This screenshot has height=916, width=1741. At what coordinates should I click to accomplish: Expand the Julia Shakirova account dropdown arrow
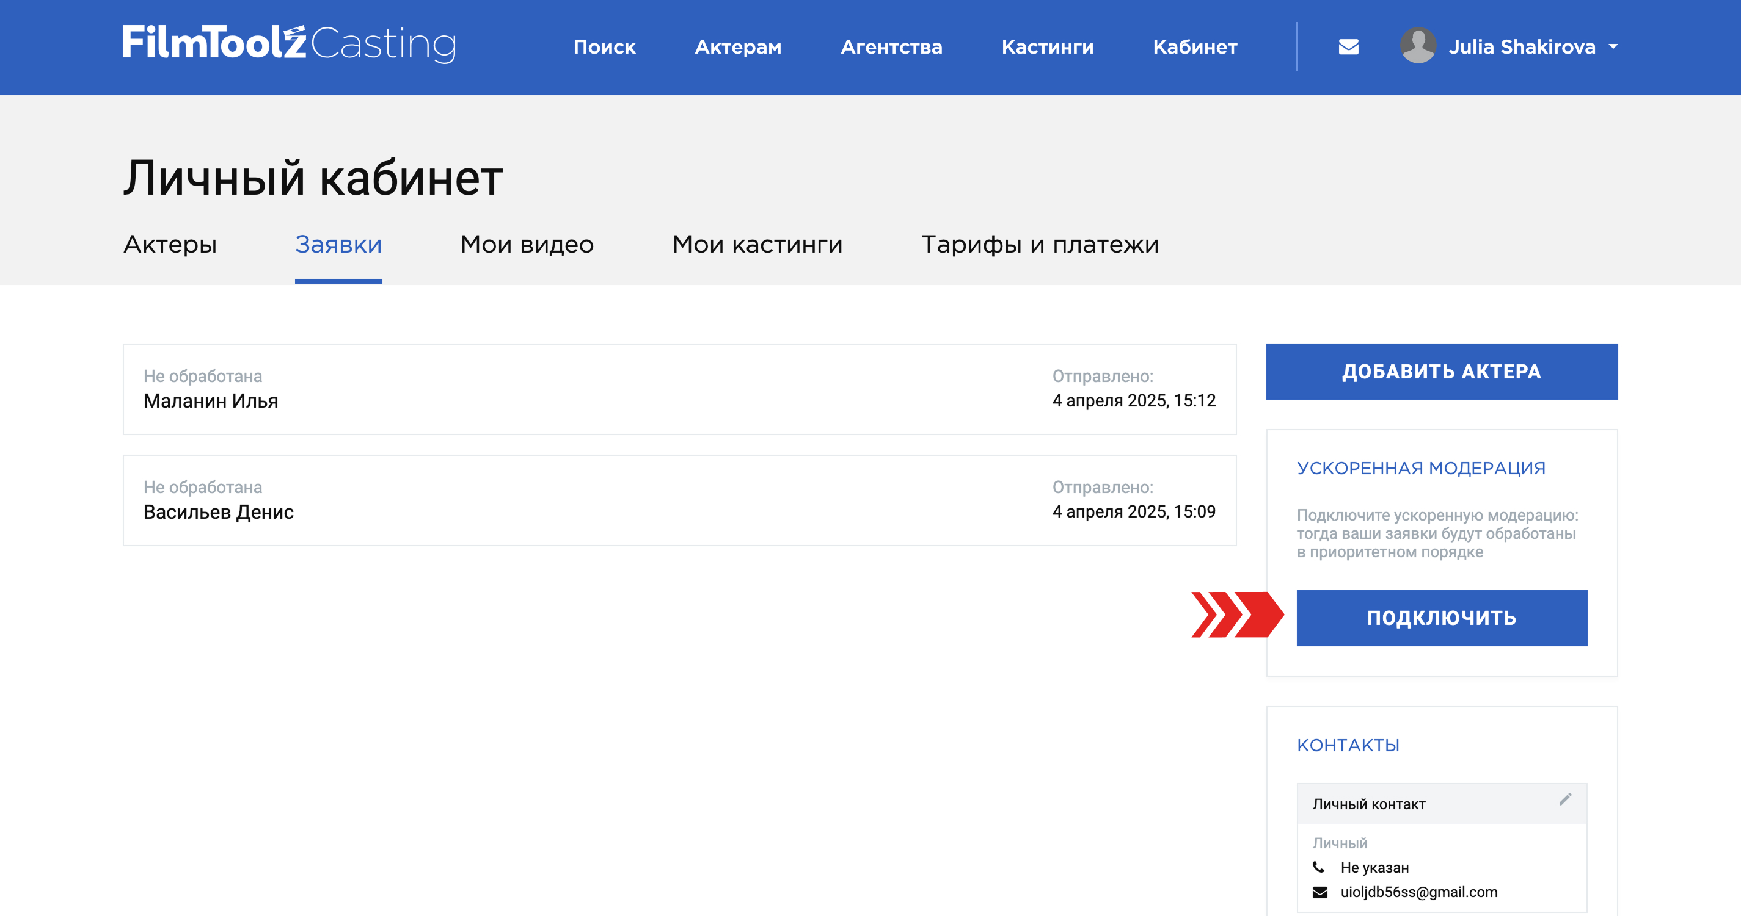click(1613, 46)
